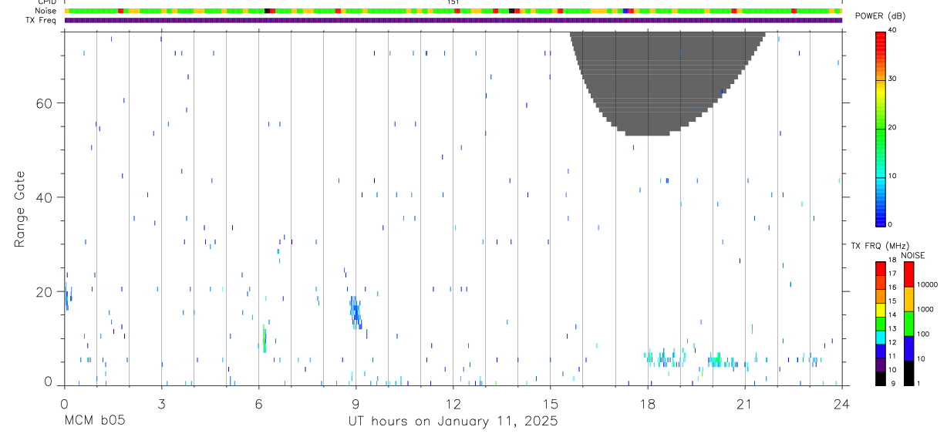The image size is (947, 437).
Task: Click the blue echo cluster near 9 UT
Action: [x=356, y=312]
